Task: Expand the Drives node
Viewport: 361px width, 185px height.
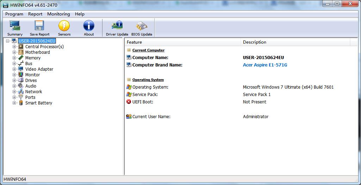Action: click(14, 80)
